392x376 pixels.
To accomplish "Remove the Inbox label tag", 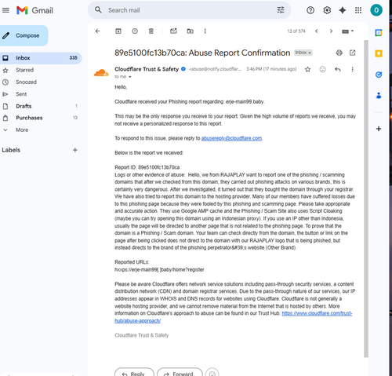I will coord(310,53).
